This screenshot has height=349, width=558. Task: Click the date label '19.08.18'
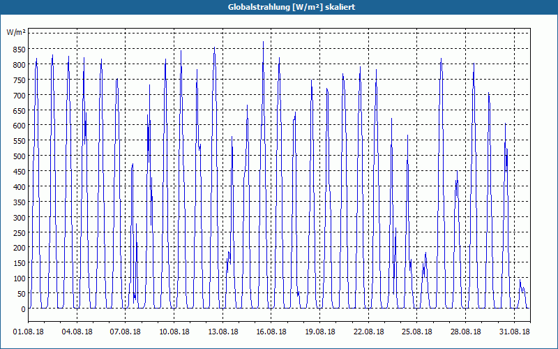point(320,332)
